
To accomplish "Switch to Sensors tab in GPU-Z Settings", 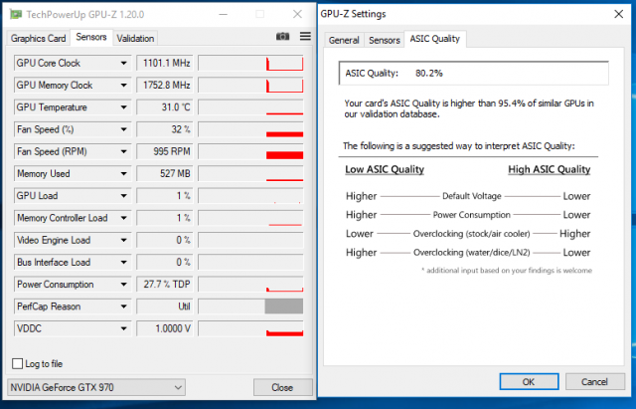I will pos(384,40).
